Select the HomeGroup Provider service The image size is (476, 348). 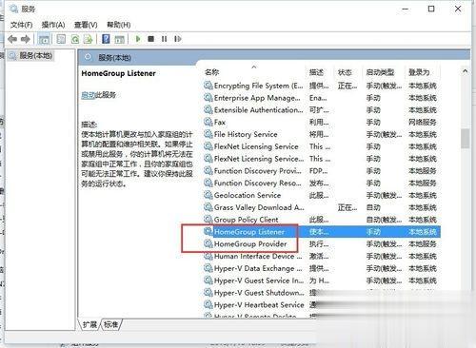(322, 244)
